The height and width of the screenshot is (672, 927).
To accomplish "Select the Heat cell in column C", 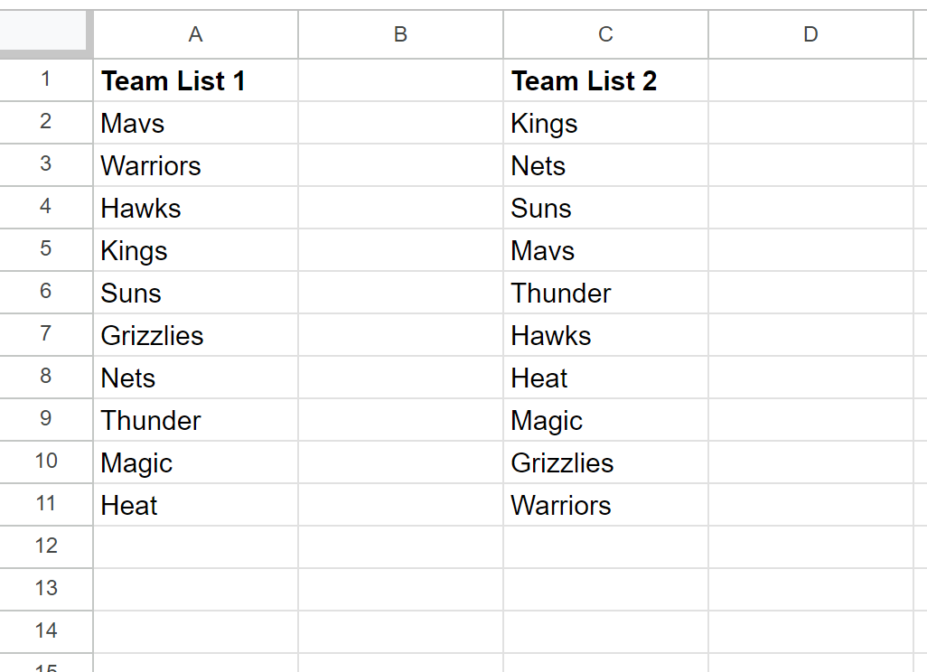I will pyautogui.click(x=606, y=378).
